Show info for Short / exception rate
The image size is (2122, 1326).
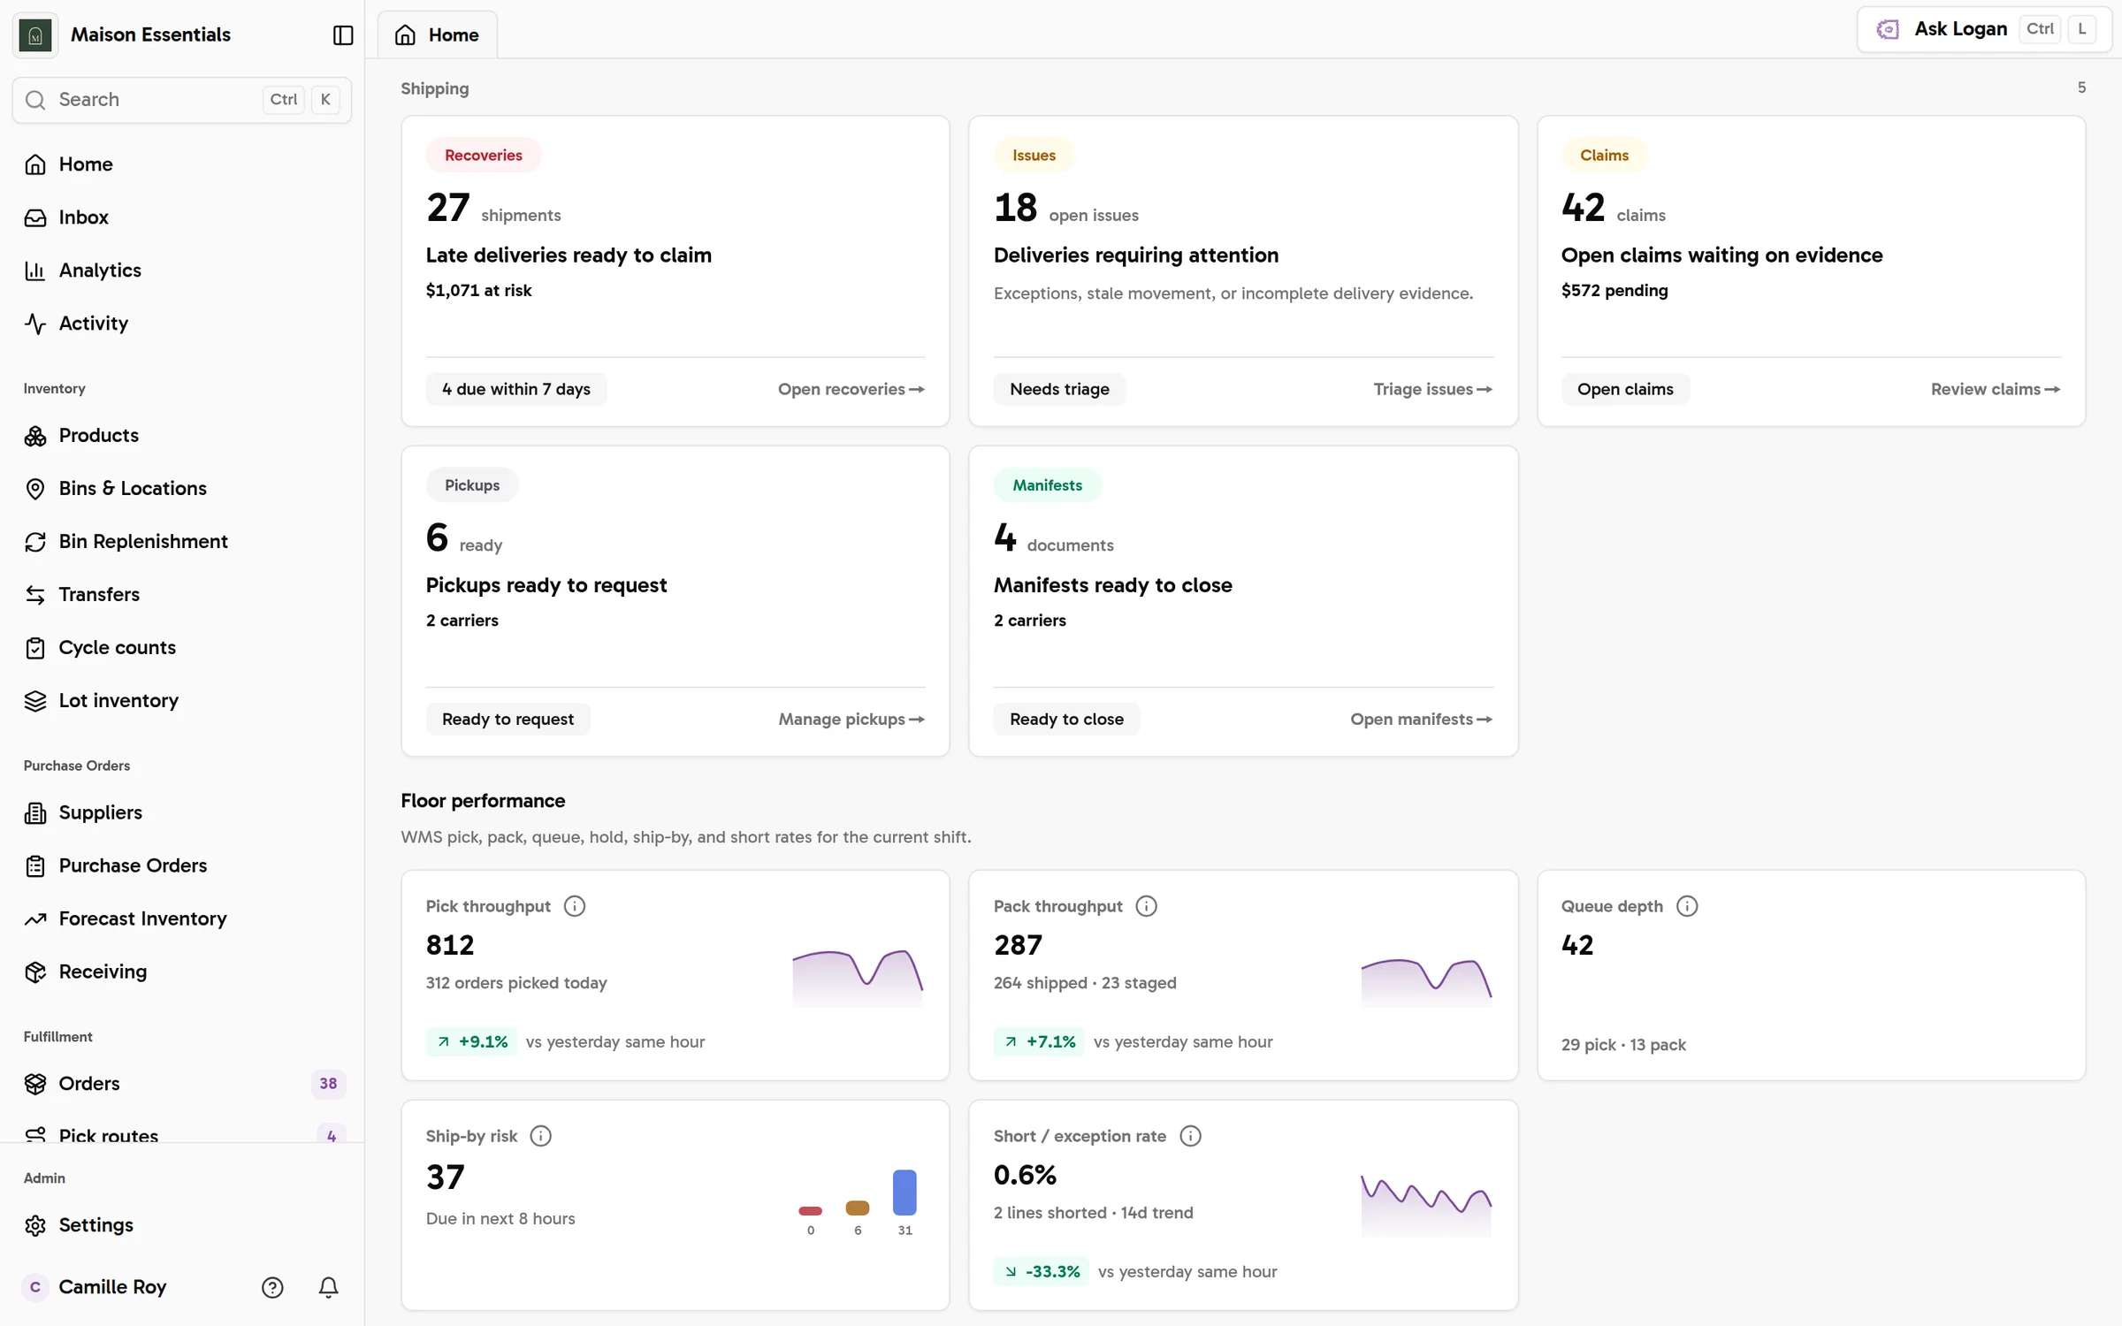click(1191, 1136)
